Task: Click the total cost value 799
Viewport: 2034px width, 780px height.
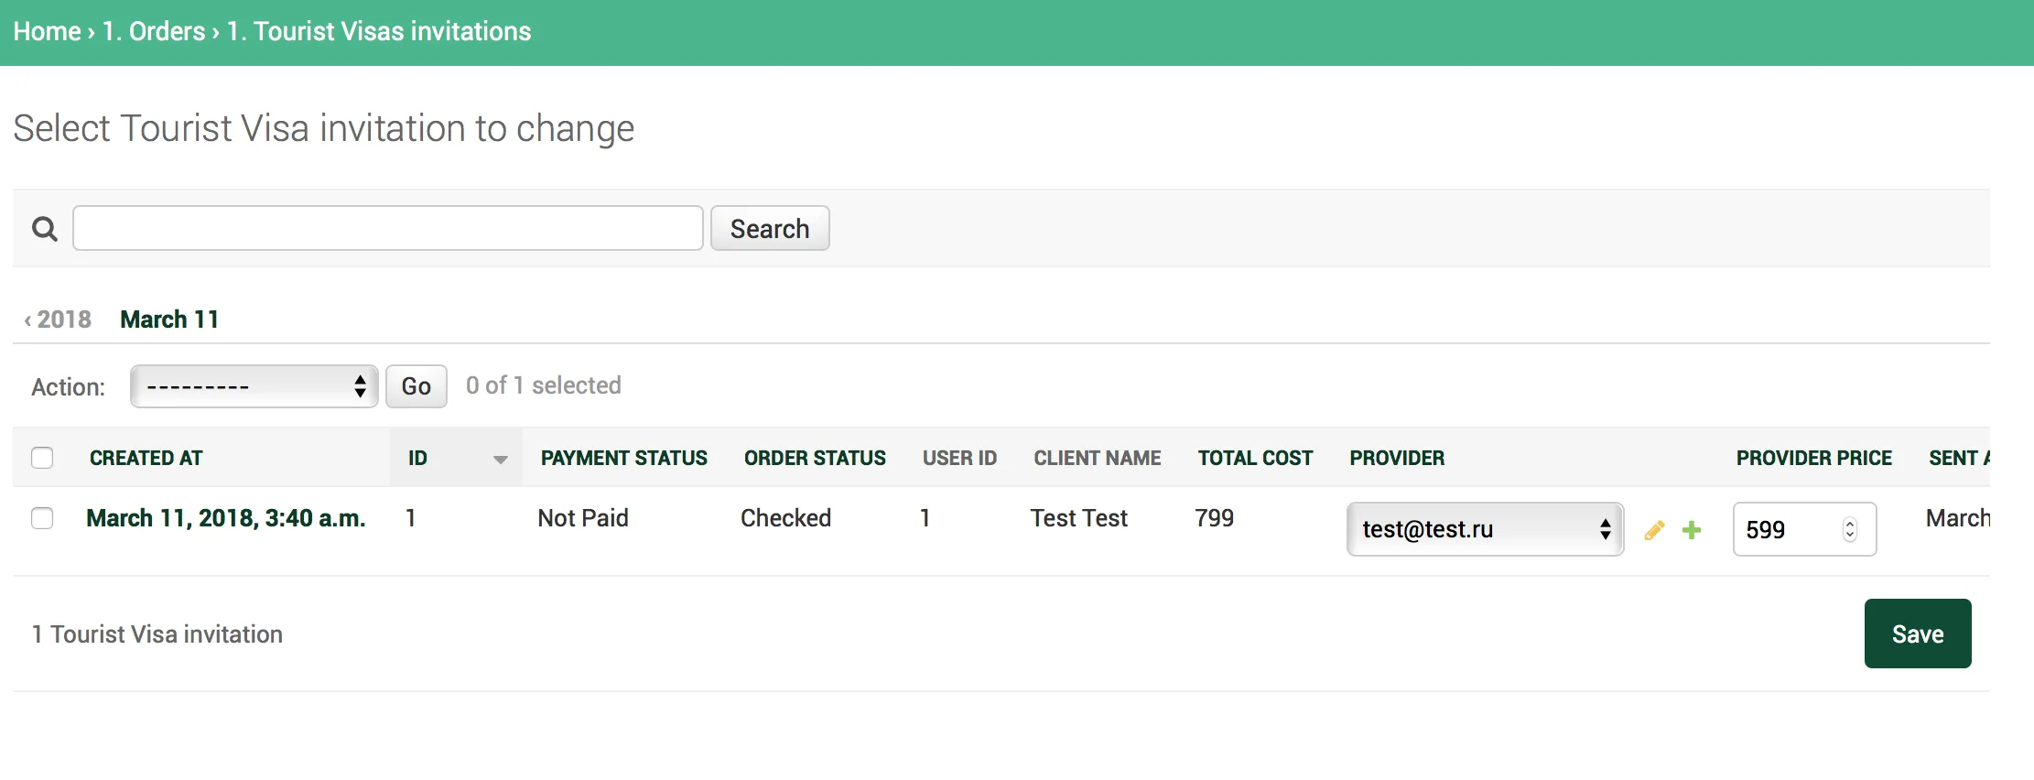Action: click(1215, 518)
